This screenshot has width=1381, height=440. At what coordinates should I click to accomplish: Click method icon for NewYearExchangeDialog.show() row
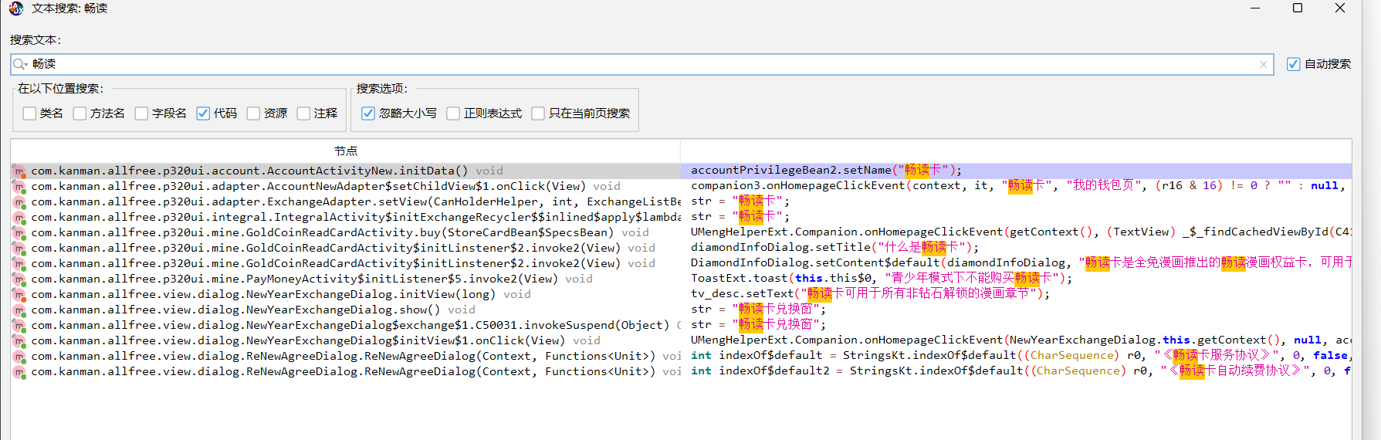click(19, 310)
